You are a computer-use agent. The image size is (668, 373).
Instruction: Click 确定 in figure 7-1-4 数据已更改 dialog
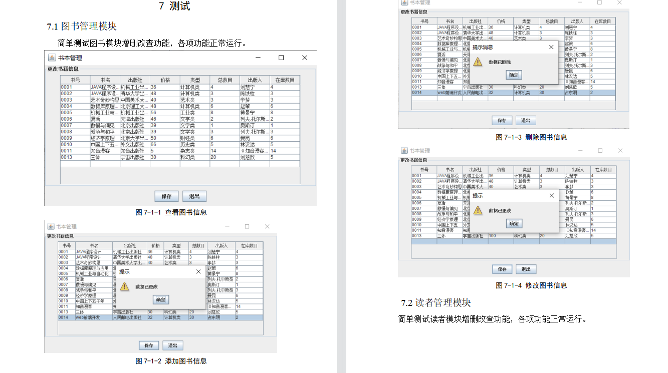[x=514, y=223]
